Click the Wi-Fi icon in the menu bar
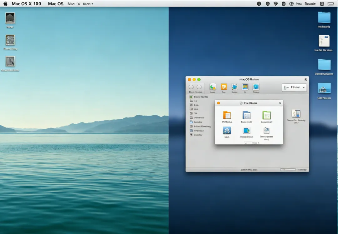Viewport: 338px width, 234px height. coord(275,4)
